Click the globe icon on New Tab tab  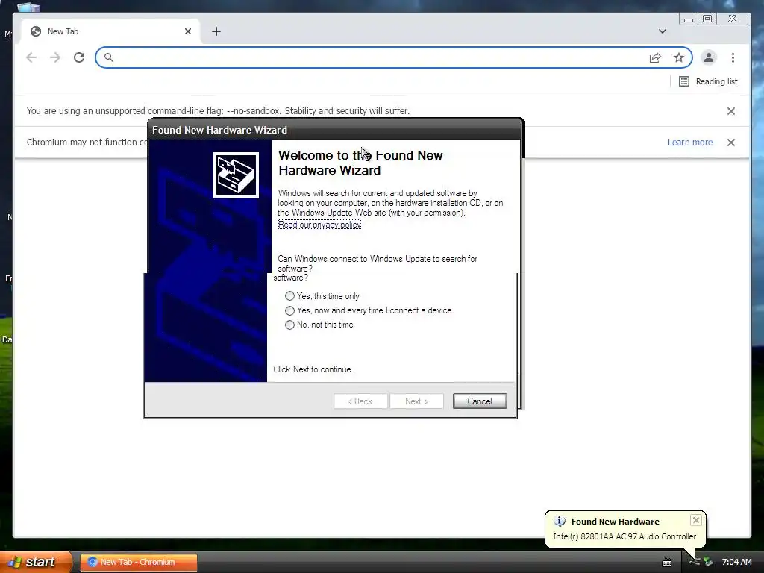[x=36, y=31]
